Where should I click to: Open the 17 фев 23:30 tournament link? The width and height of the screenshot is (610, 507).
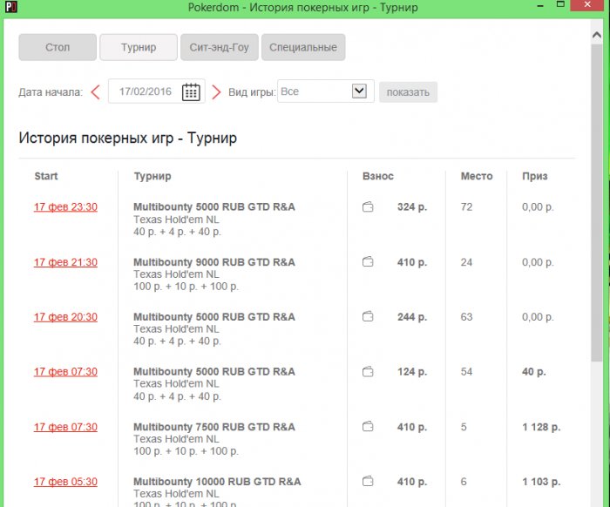pyautogui.click(x=65, y=207)
